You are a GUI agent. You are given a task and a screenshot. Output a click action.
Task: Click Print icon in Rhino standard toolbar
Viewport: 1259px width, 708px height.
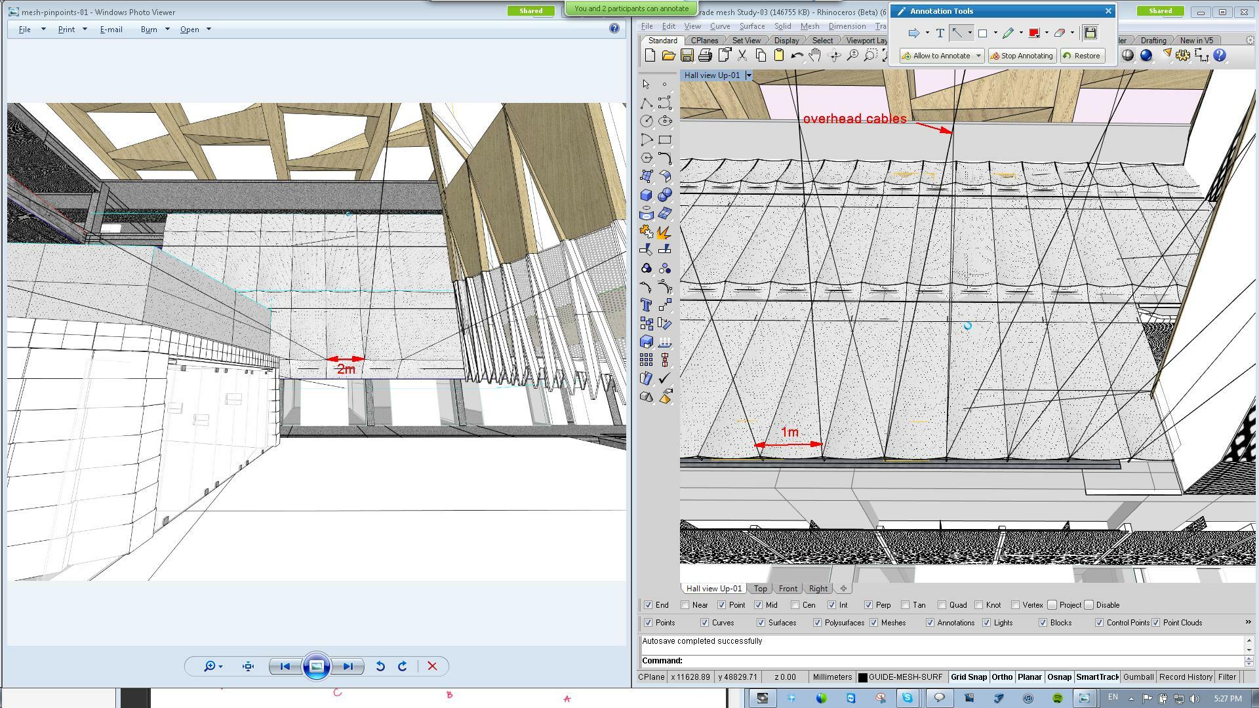706,56
